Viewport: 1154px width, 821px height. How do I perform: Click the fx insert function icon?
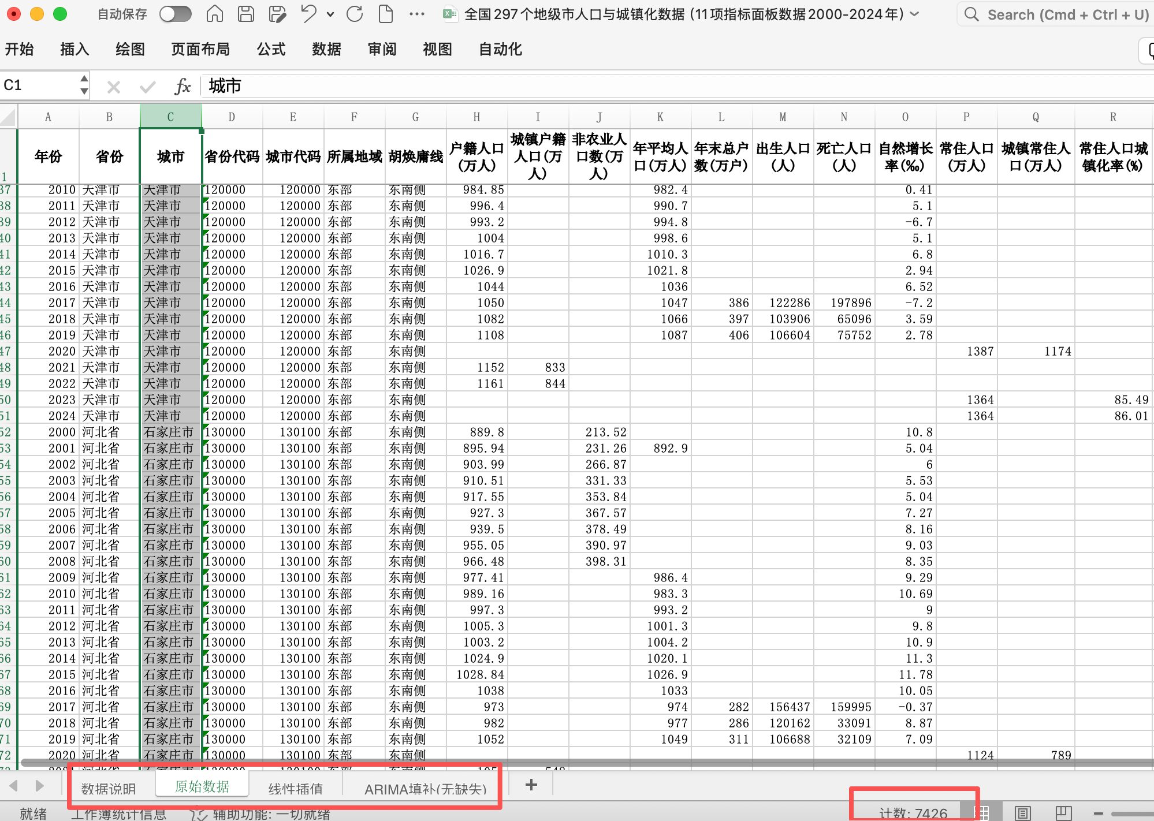tap(183, 87)
